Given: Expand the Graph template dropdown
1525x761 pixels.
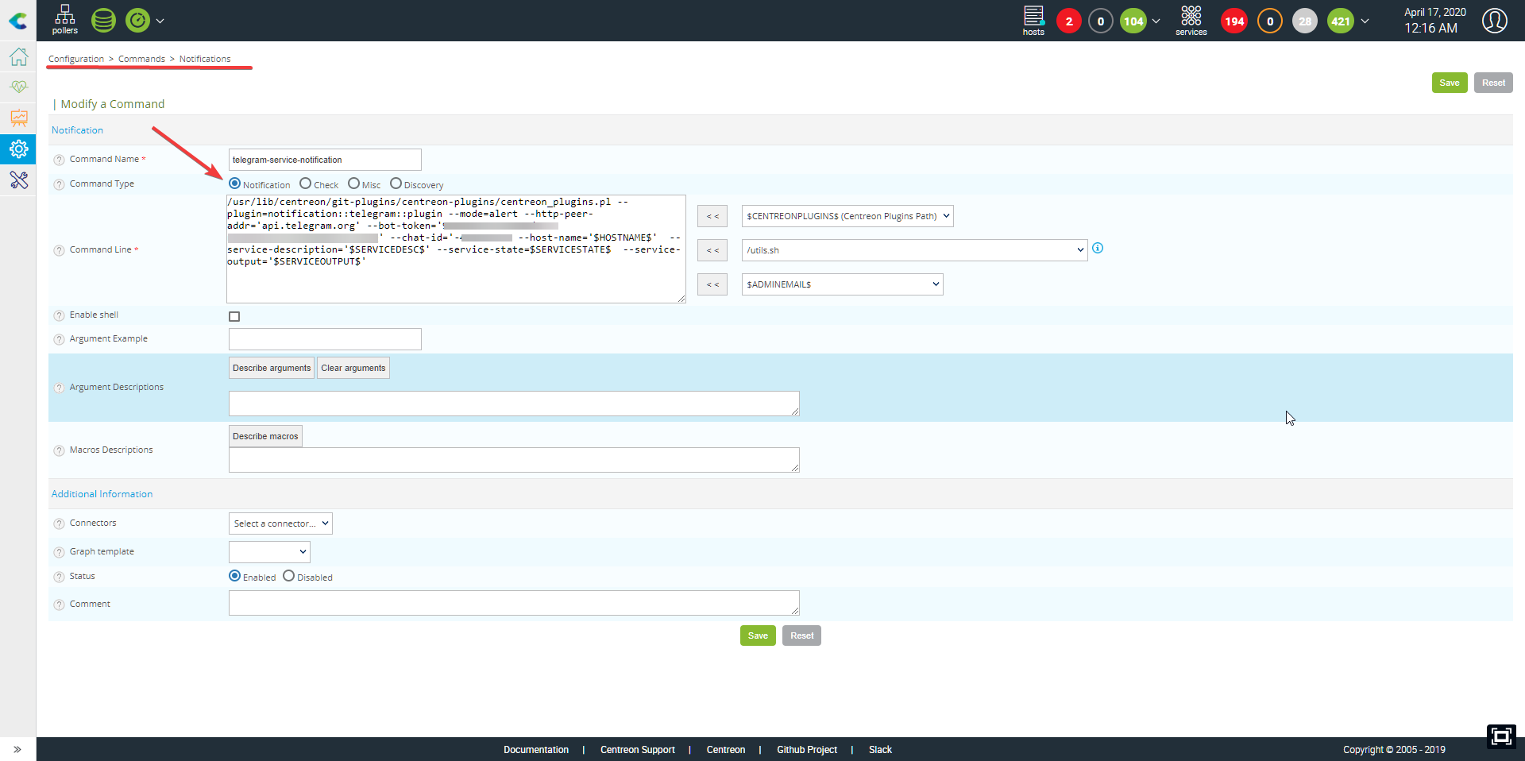Looking at the screenshot, I should (269, 551).
